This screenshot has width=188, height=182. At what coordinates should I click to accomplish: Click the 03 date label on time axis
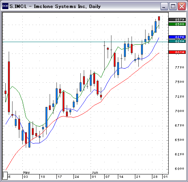[x=26, y=177]
